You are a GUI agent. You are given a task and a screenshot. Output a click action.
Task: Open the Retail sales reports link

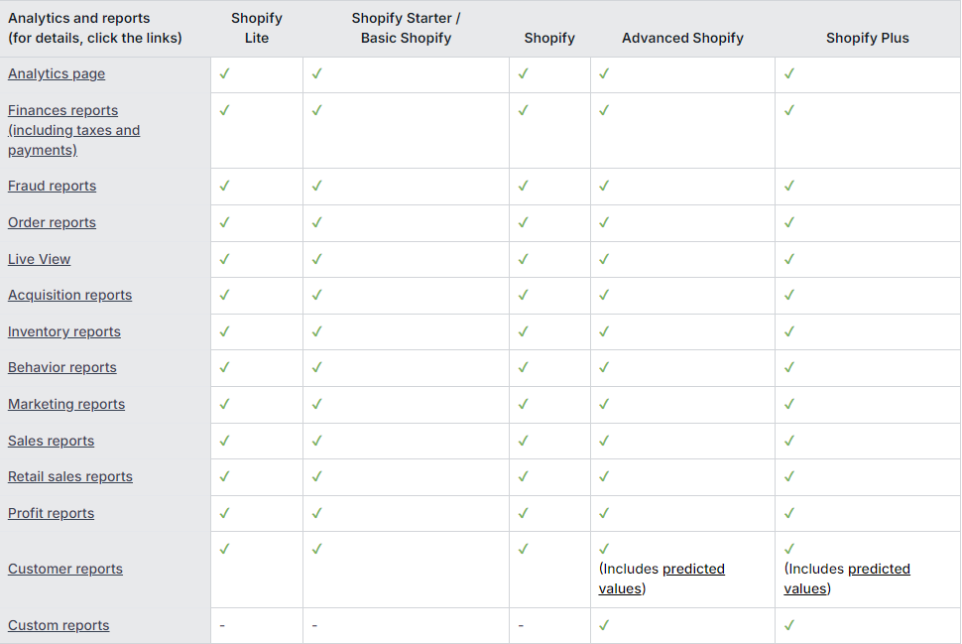(x=70, y=477)
